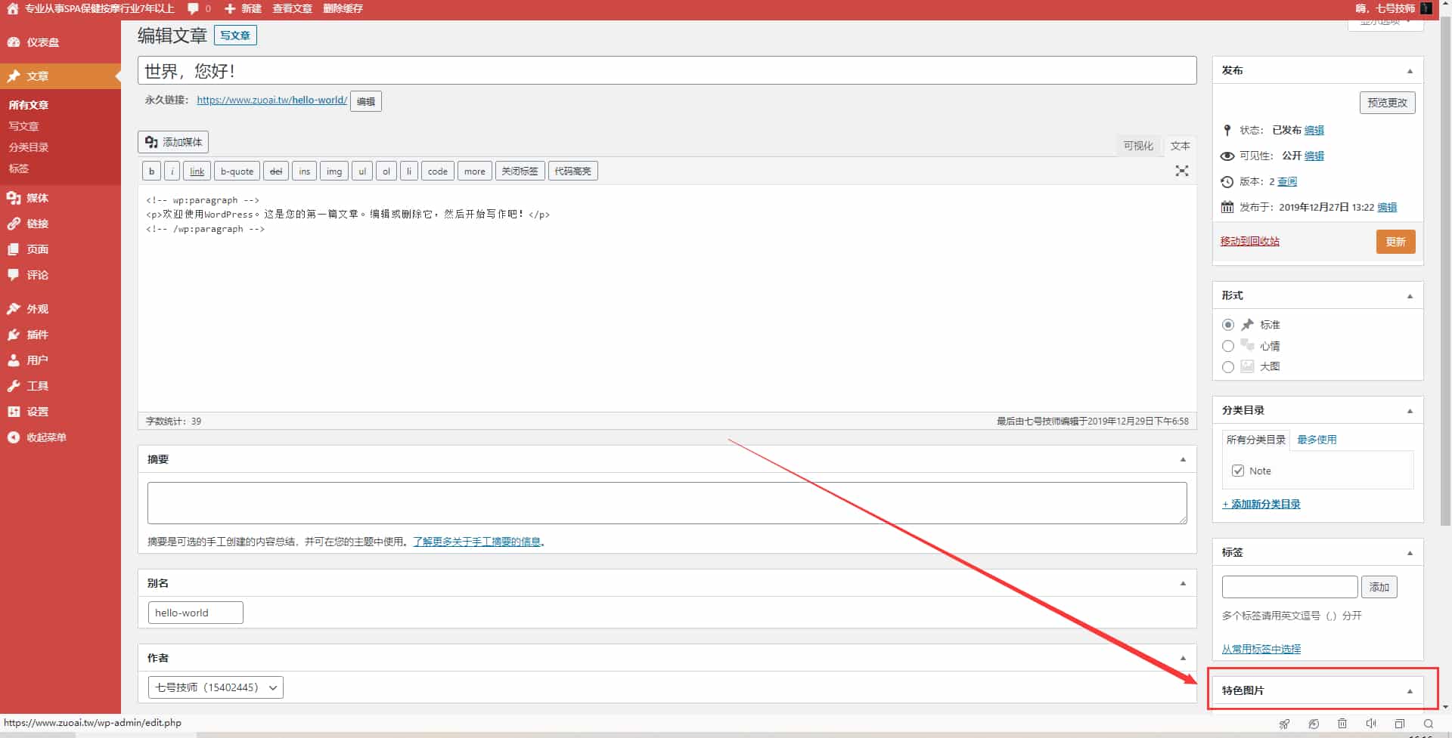Click the fullscreen editor expand icon
The width and height of the screenshot is (1452, 738).
tap(1181, 171)
